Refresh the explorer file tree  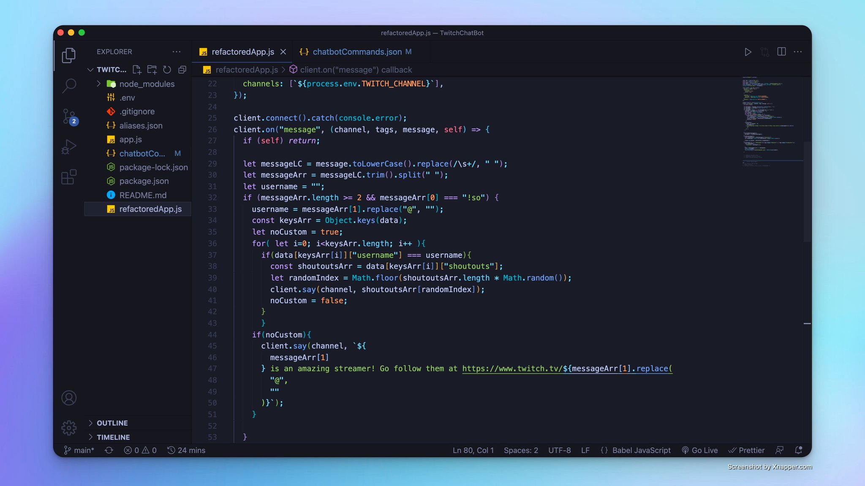click(x=167, y=70)
